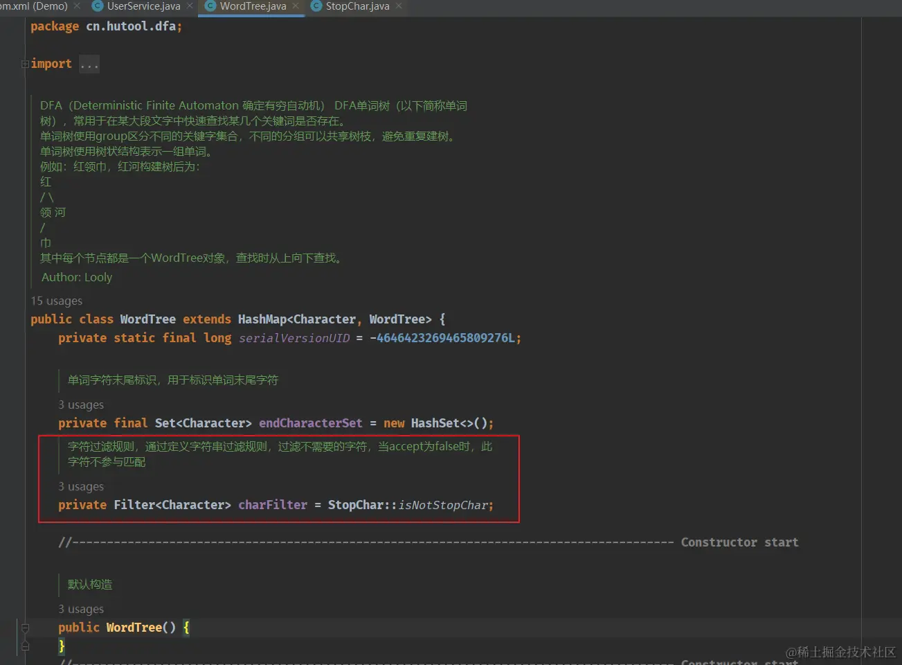Click the Filter type in charFilter declaration
The height and width of the screenshot is (665, 902).
point(134,505)
